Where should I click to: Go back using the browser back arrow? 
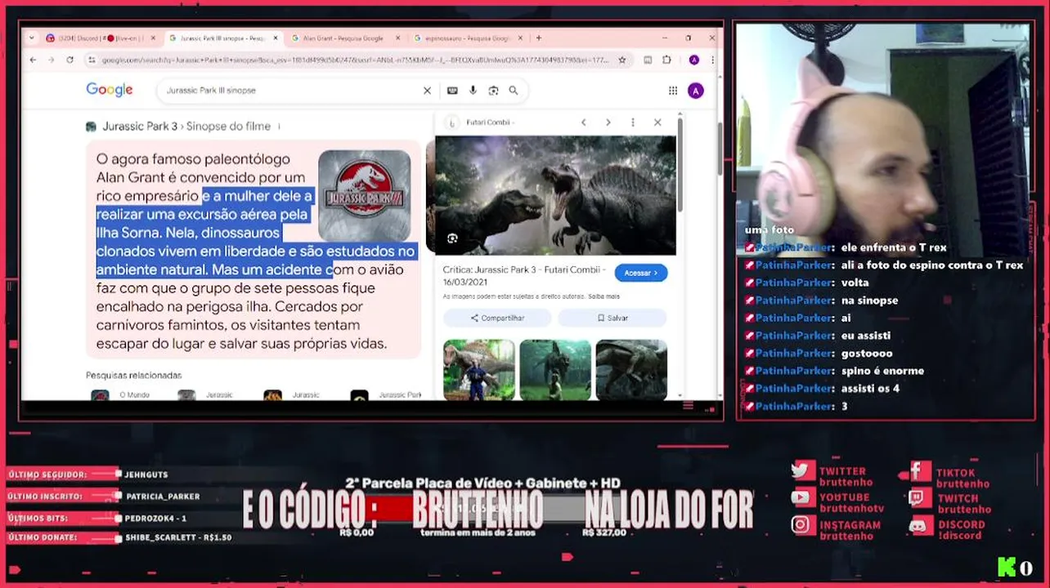[x=33, y=60]
